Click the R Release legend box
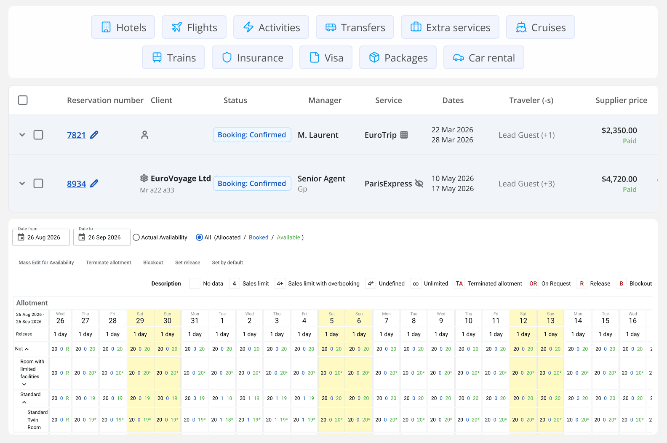This screenshot has width=667, height=443. point(582,283)
